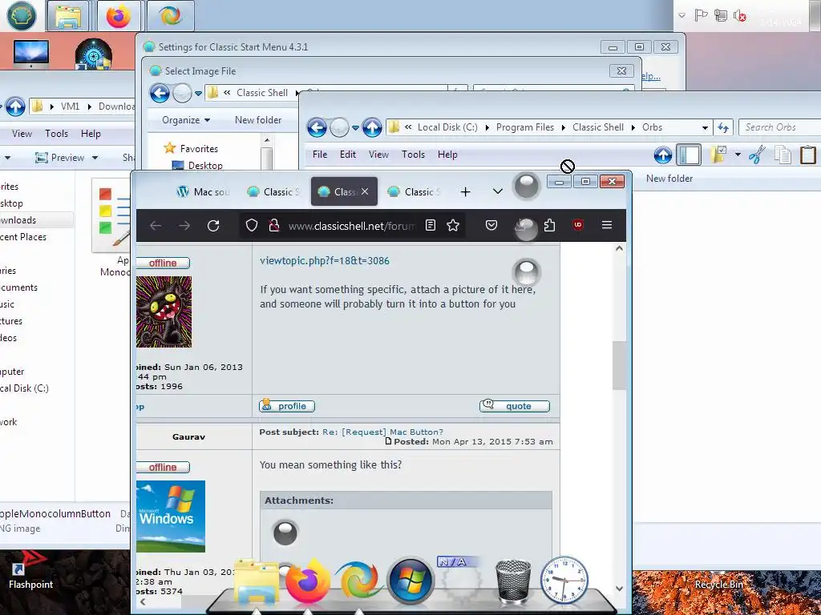This screenshot has height=615, width=821.
Task: Click the Start orb in the top taskbar
Action: click(22, 15)
